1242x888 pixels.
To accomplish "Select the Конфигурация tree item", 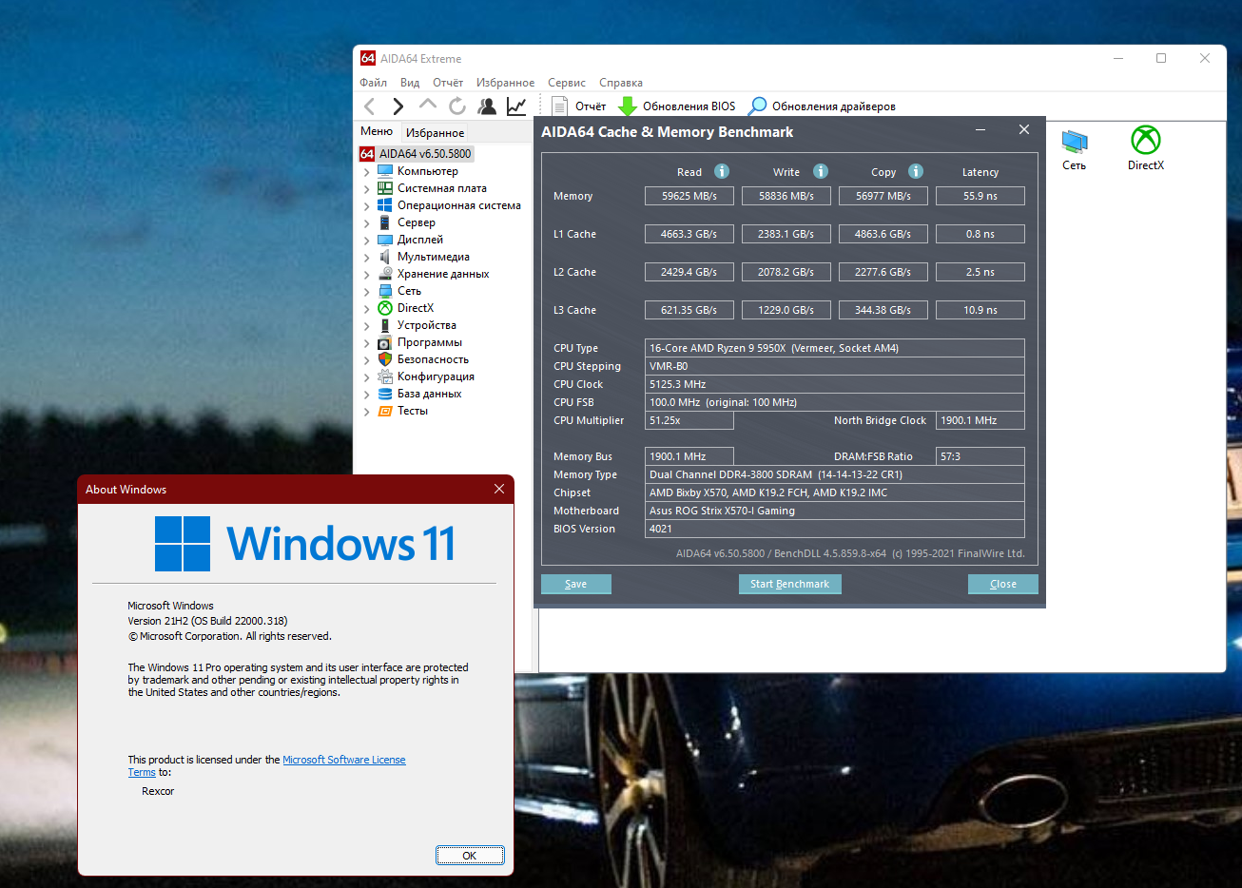I will click(436, 376).
